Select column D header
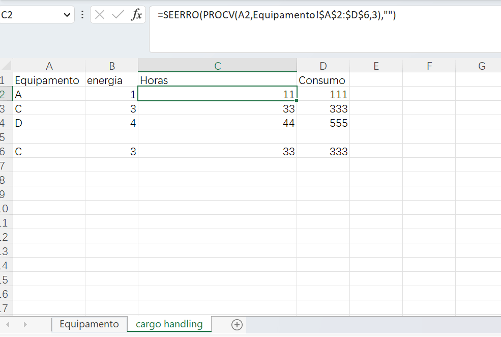The image size is (501, 337). 323,66
